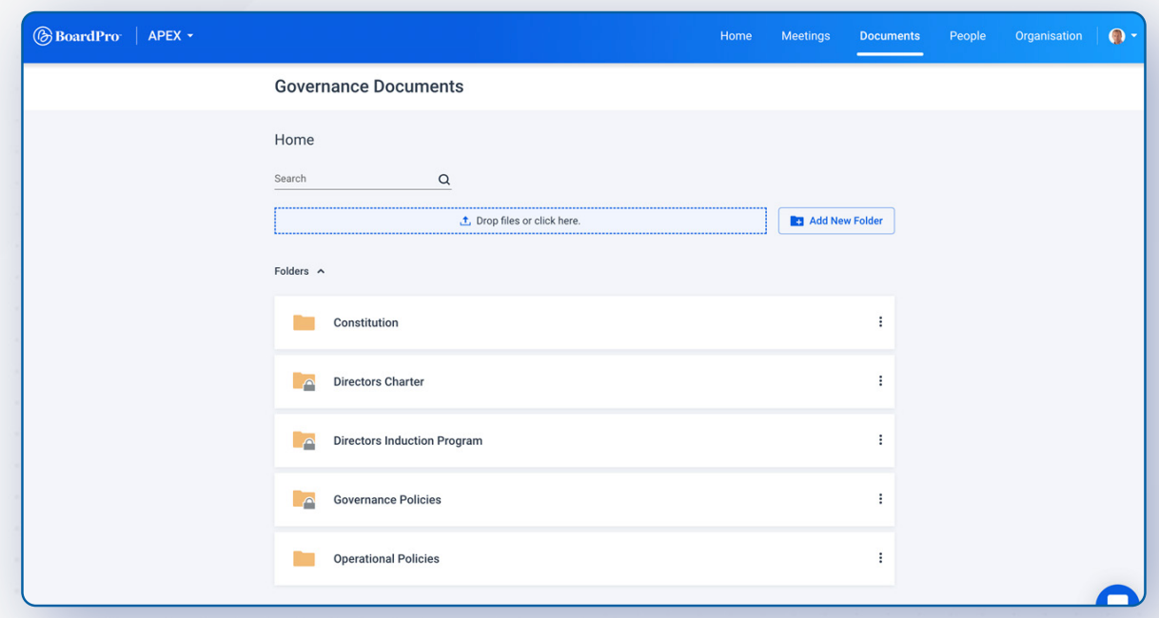This screenshot has width=1159, height=618.
Task: Click the locked Directors Charter folder icon
Action: point(304,381)
